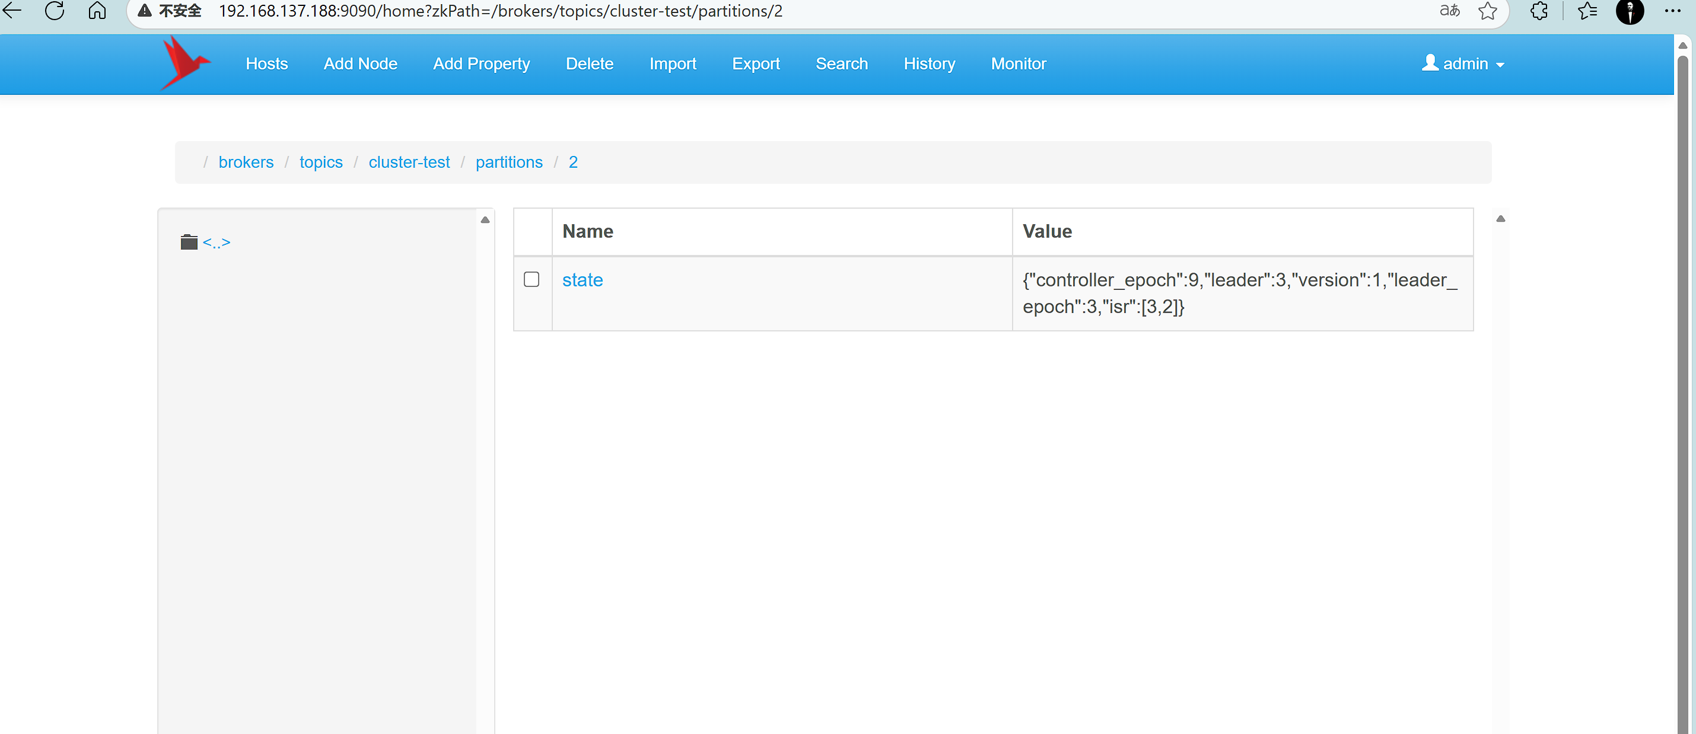
Task: Open the favorites list icon
Action: 1587,11
